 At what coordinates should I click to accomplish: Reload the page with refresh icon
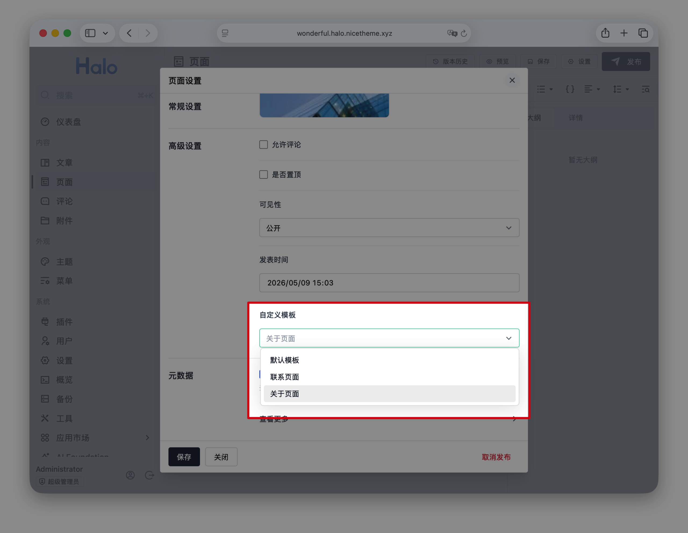464,33
